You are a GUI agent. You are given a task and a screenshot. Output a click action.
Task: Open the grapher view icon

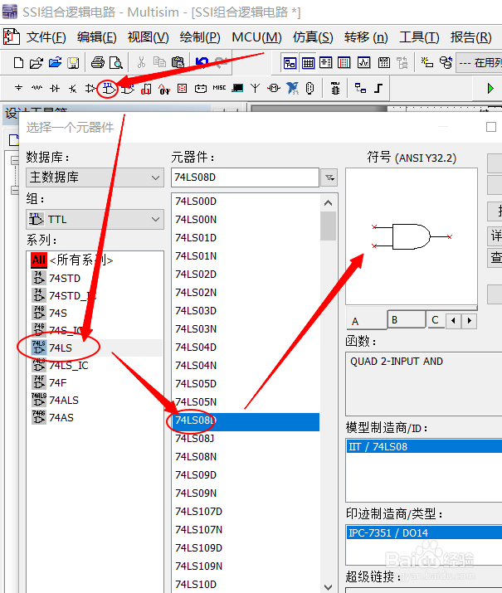click(x=364, y=63)
